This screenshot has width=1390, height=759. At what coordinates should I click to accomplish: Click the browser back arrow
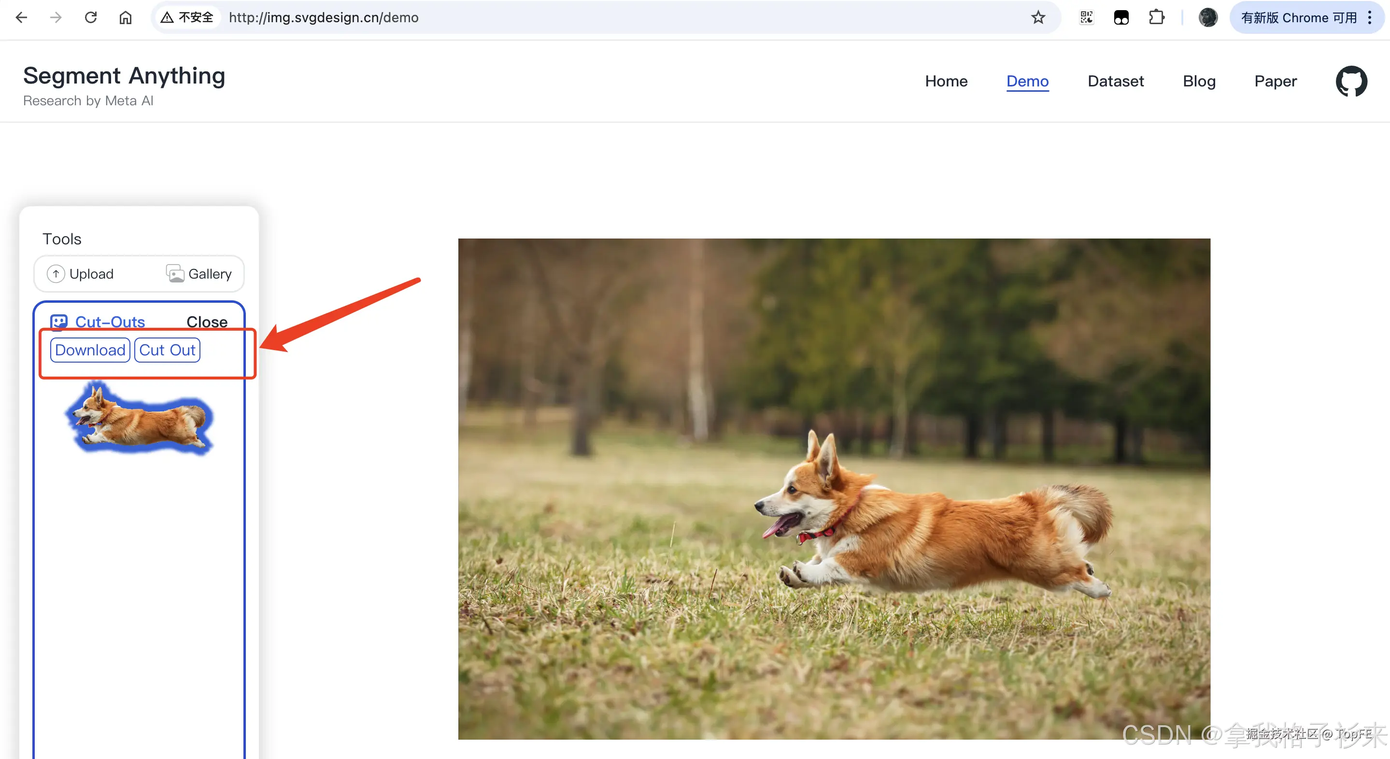[x=22, y=18]
